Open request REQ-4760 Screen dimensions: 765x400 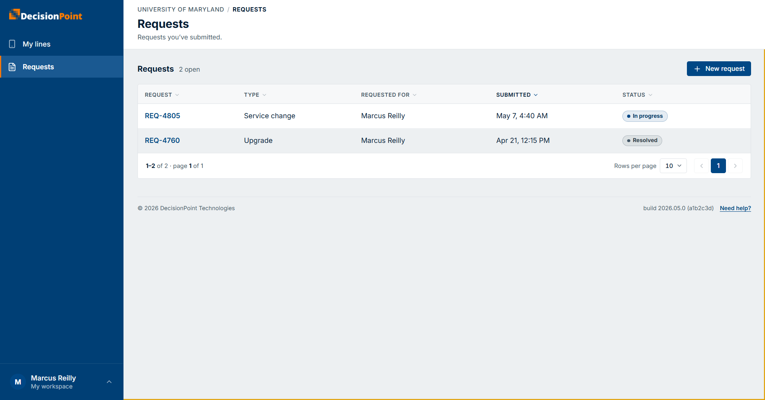click(x=162, y=140)
